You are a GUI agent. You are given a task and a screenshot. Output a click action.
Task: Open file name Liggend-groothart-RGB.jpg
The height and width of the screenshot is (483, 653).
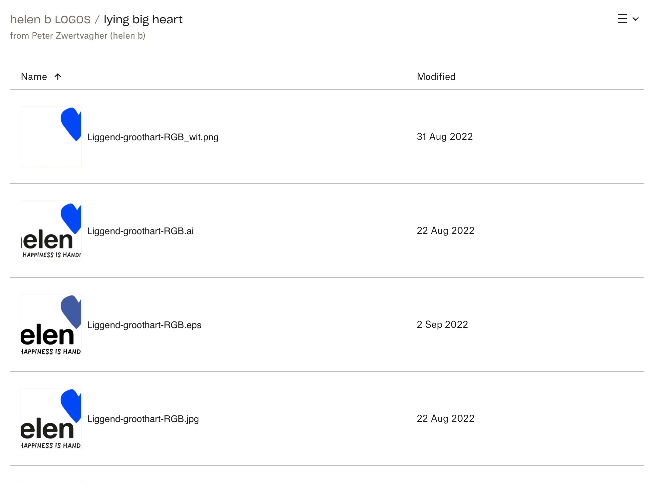click(x=143, y=419)
